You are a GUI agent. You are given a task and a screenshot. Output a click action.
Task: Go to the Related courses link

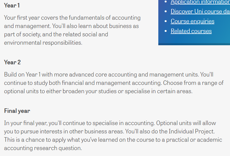pyautogui.click(x=191, y=31)
